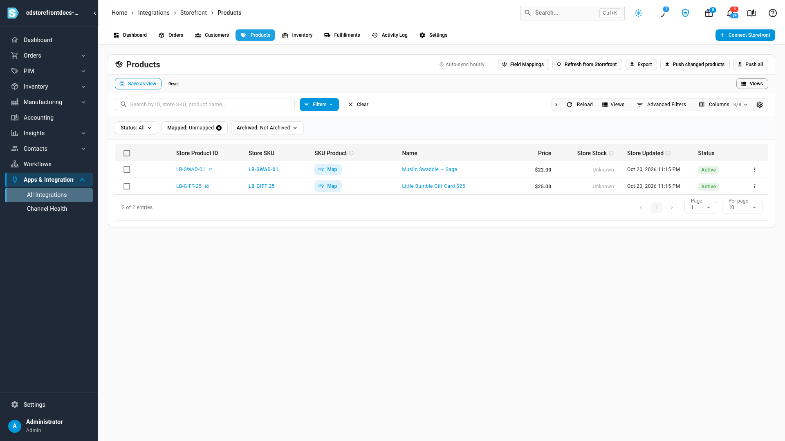
Task: Open the Per page dropdown
Action: click(x=742, y=207)
